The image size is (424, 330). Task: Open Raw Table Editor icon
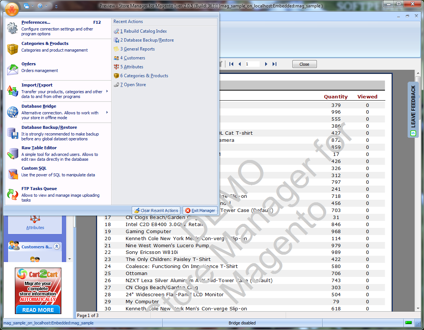pos(12,154)
